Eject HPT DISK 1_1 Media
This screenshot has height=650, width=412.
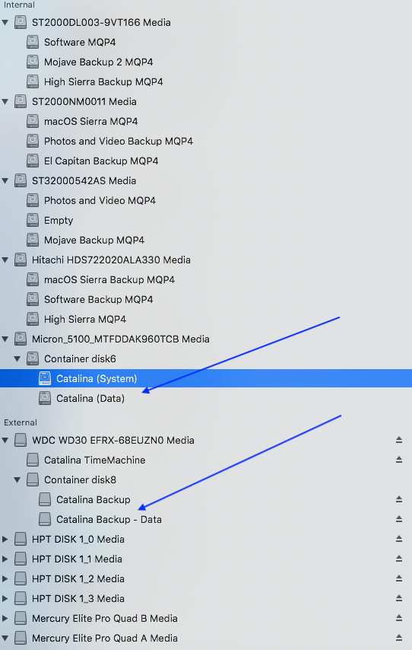click(399, 559)
